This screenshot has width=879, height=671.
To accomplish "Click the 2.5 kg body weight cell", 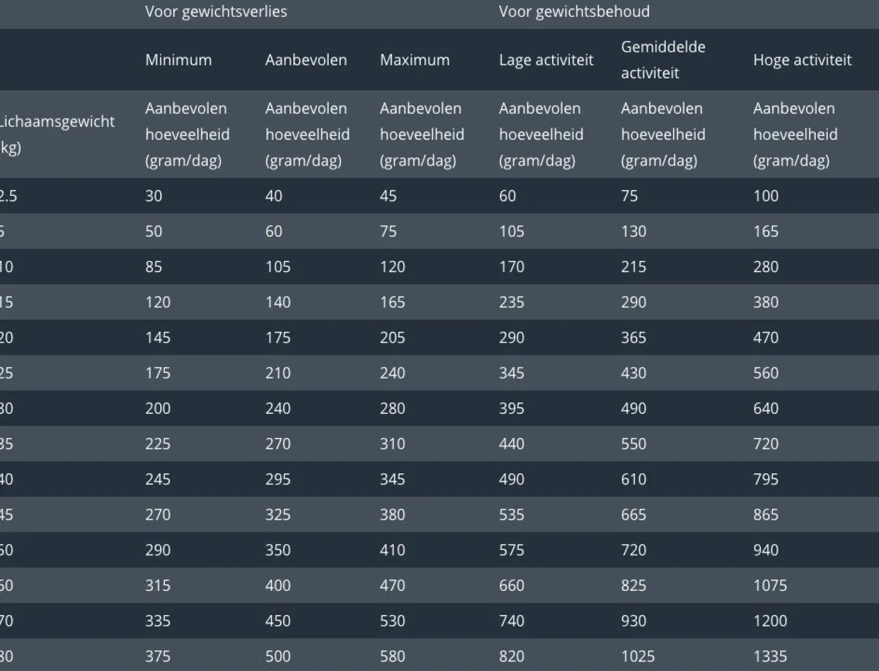I will (x=7, y=196).
